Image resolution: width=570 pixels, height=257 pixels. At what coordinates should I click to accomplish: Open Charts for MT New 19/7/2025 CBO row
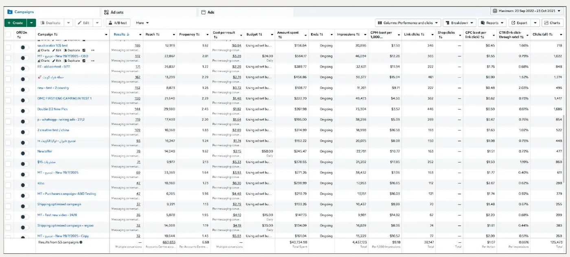(x=43, y=61)
